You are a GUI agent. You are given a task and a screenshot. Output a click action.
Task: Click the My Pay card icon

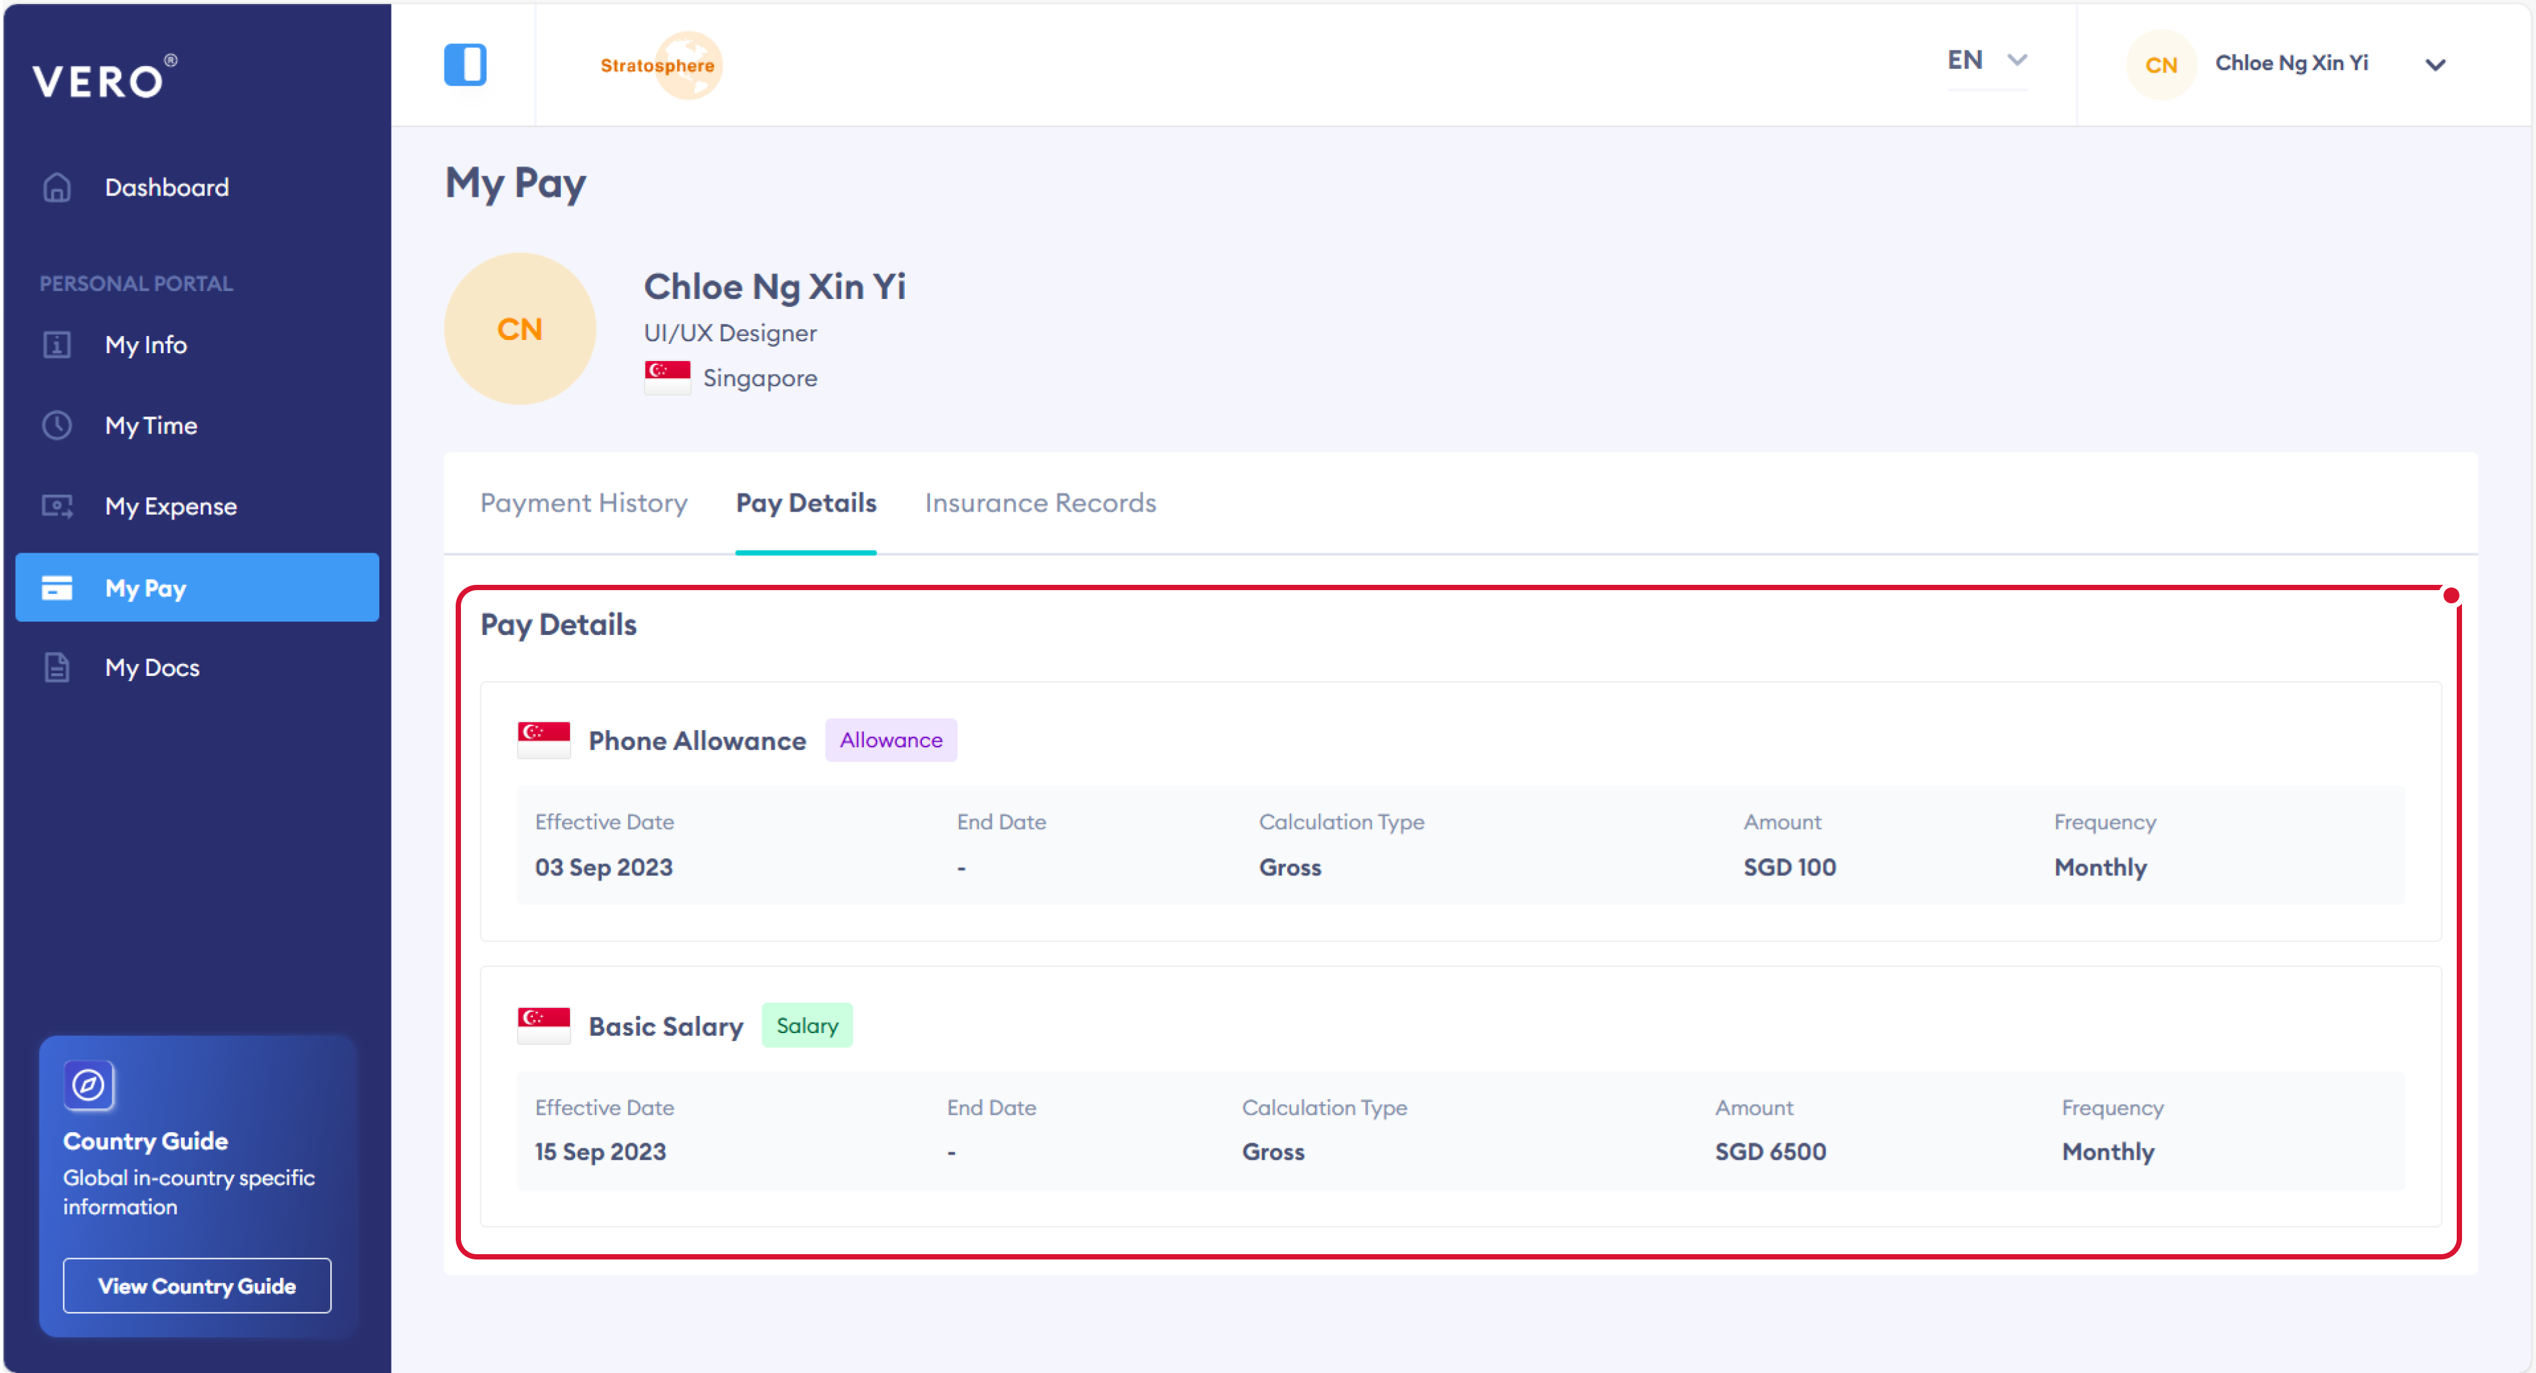point(57,587)
